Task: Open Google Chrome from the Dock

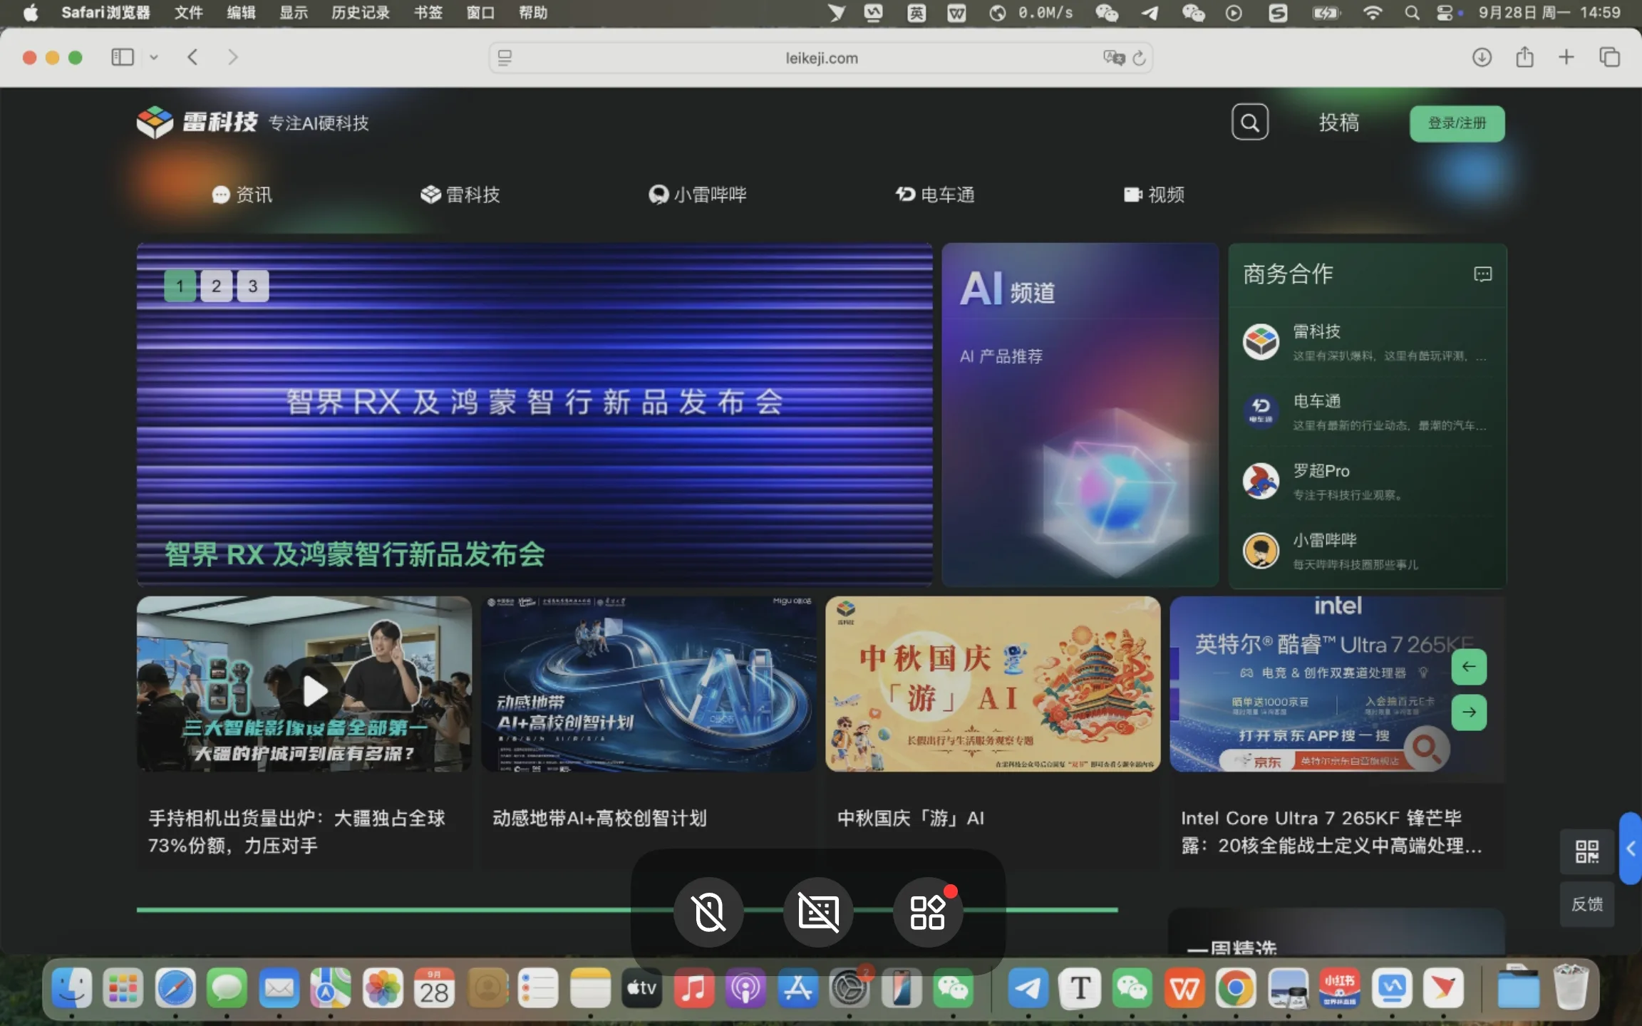Action: (1236, 988)
